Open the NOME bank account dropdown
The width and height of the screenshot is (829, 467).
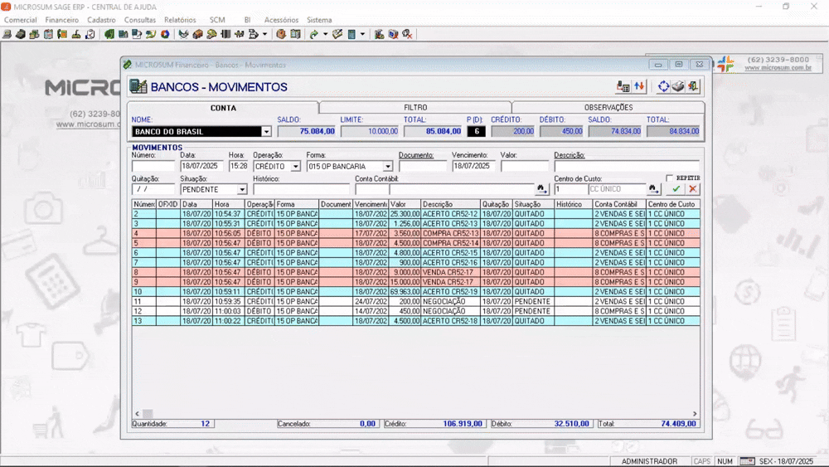click(x=266, y=132)
